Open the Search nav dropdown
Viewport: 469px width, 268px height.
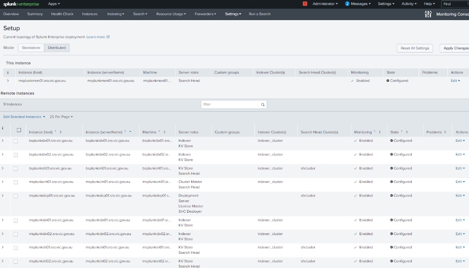click(x=140, y=14)
